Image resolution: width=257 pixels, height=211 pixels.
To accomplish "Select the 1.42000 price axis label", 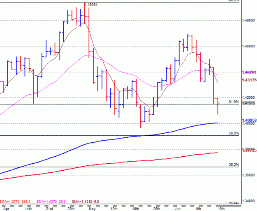I will (x=248, y=98).
